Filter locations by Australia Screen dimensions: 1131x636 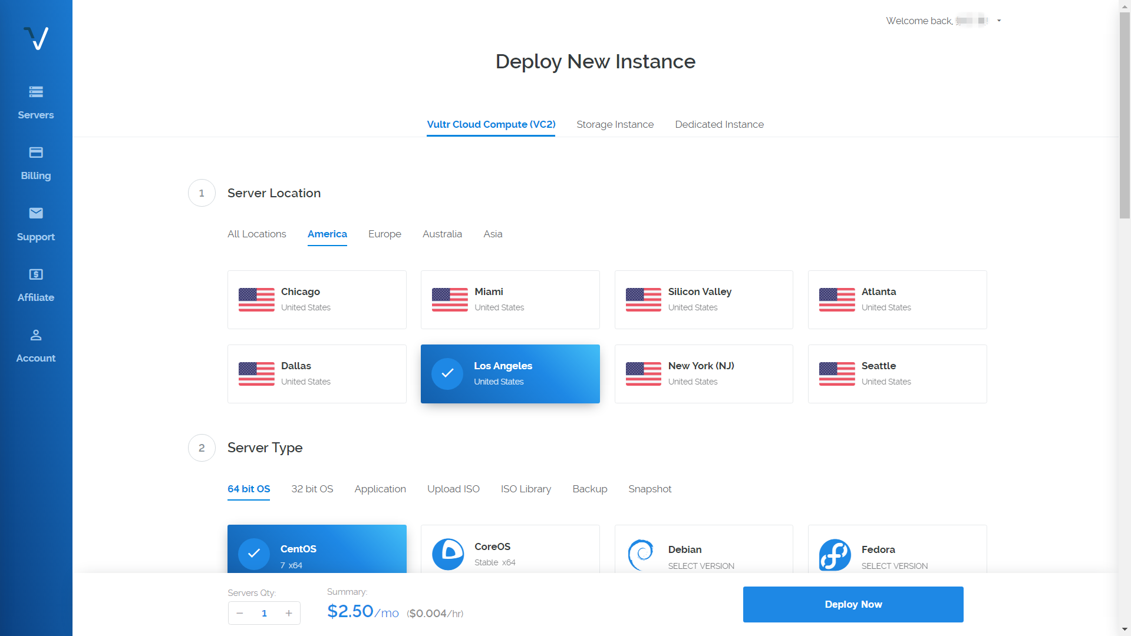pos(442,234)
